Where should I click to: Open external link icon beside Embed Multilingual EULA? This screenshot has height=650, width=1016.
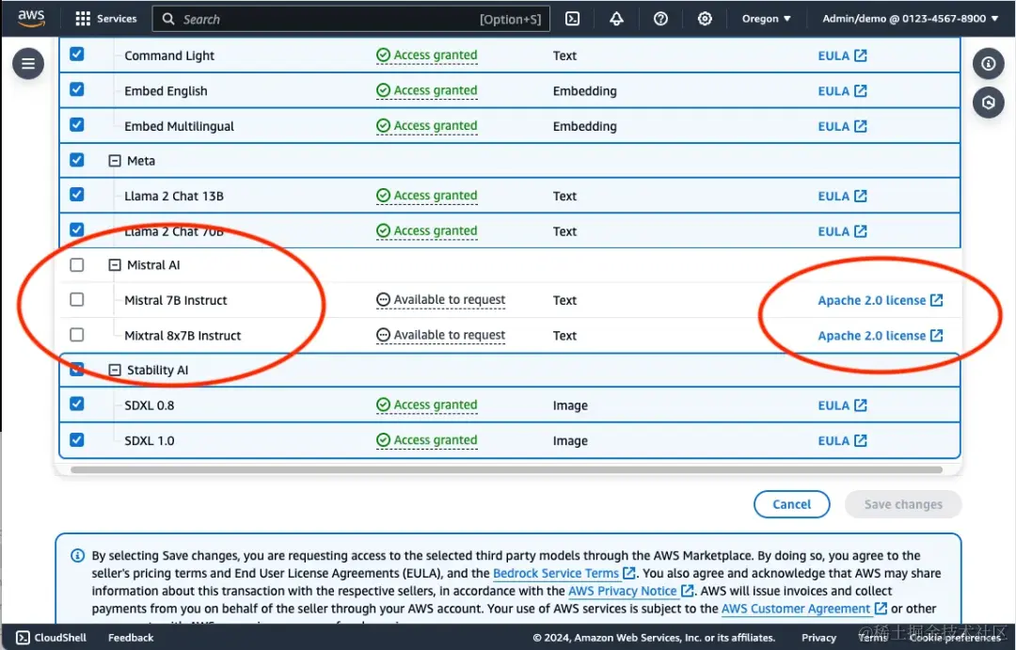point(861,126)
